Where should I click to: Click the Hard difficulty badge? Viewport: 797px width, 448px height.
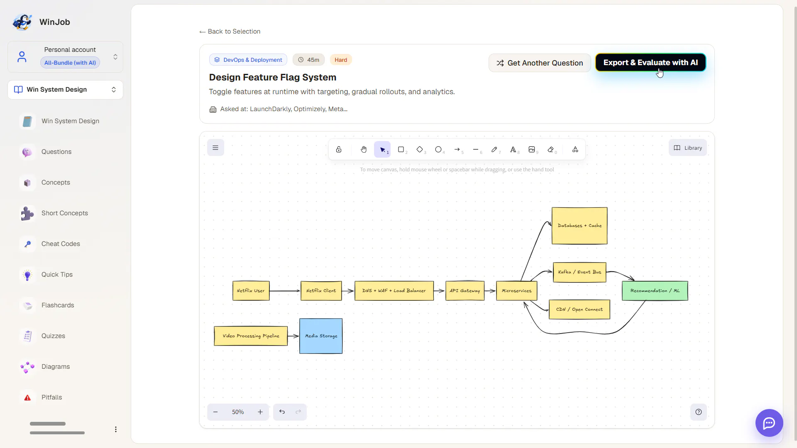341,60
